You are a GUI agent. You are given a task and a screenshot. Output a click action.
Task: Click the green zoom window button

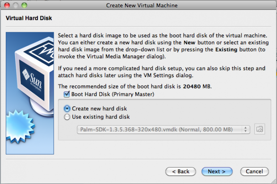click(24, 5)
